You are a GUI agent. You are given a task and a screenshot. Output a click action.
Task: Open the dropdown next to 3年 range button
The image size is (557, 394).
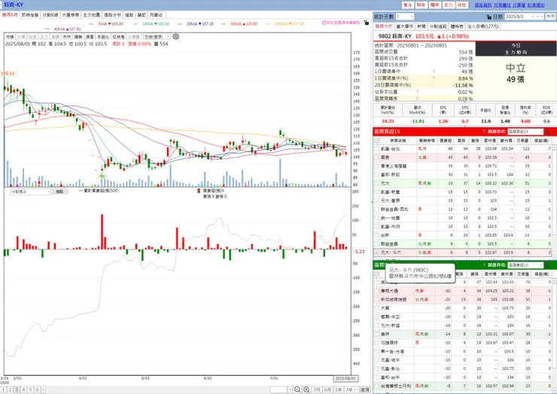(x=357, y=389)
